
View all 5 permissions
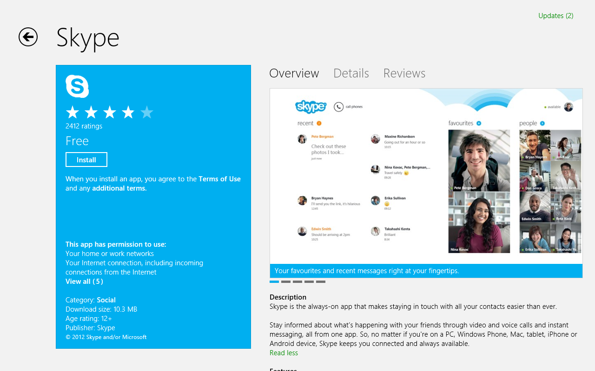coord(84,281)
